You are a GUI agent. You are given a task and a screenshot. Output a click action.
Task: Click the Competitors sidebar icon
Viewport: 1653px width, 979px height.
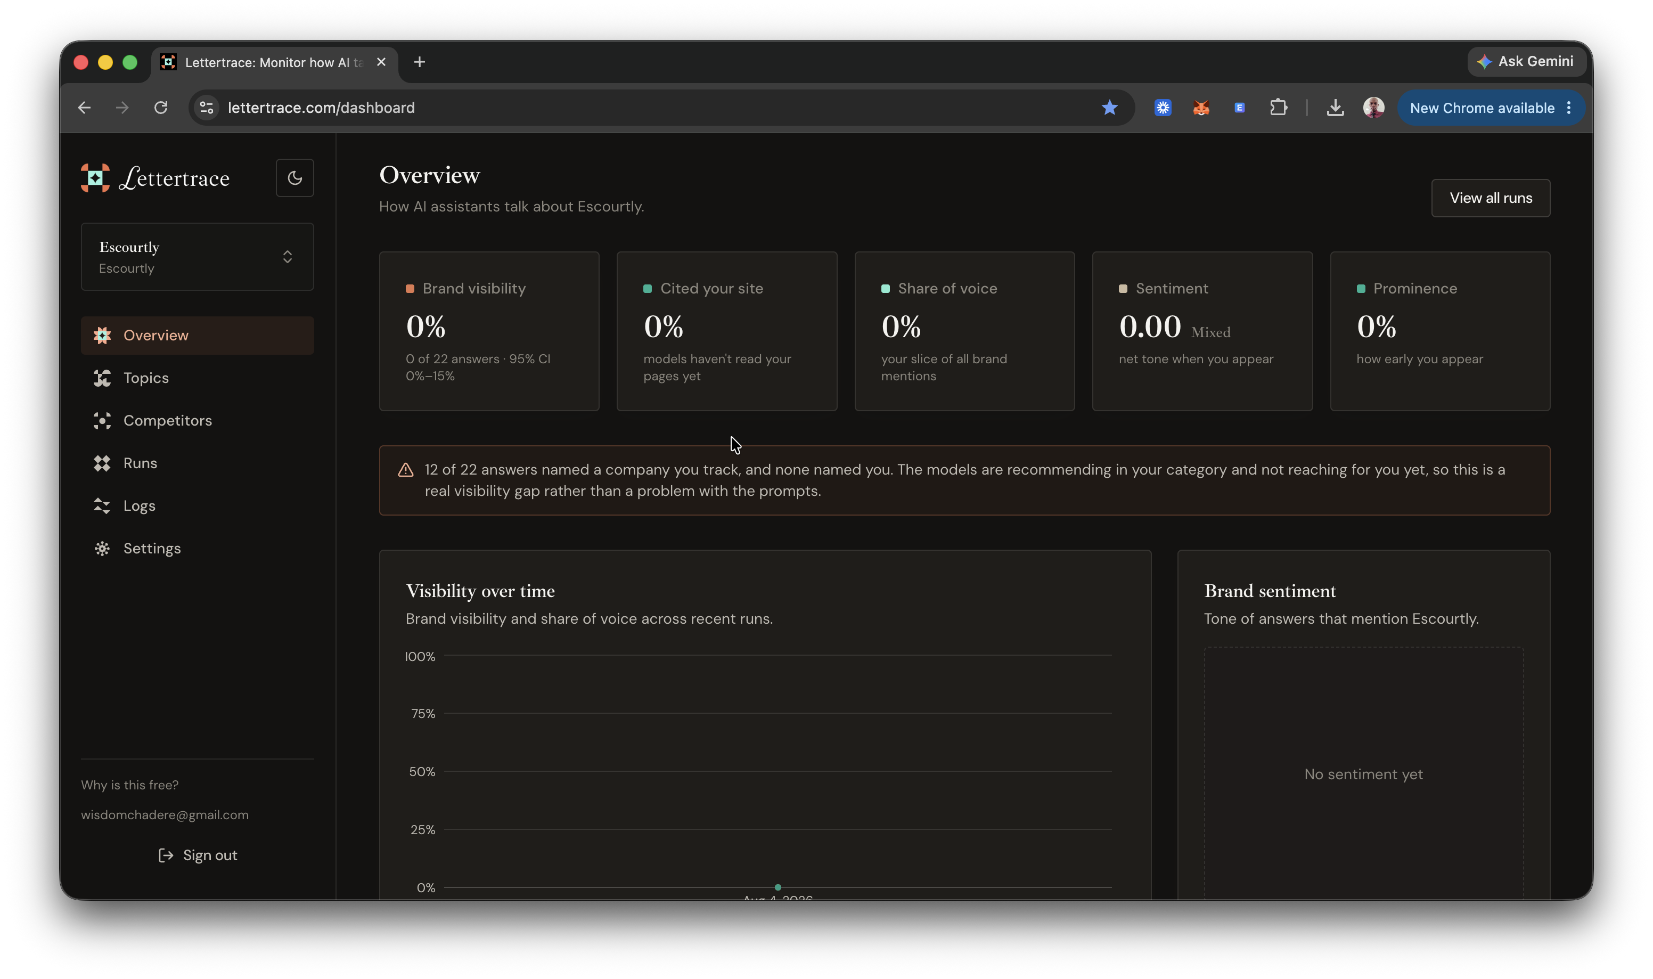pyautogui.click(x=102, y=420)
